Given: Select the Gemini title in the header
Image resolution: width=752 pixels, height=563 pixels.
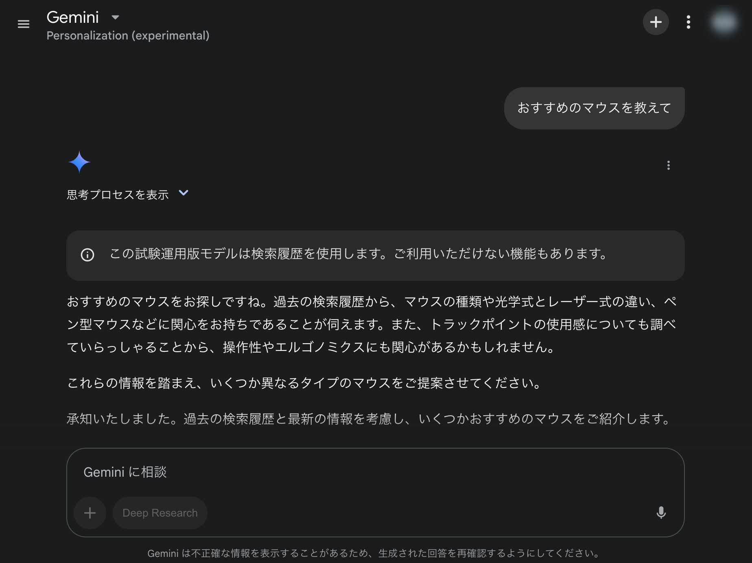Looking at the screenshot, I should [x=73, y=17].
